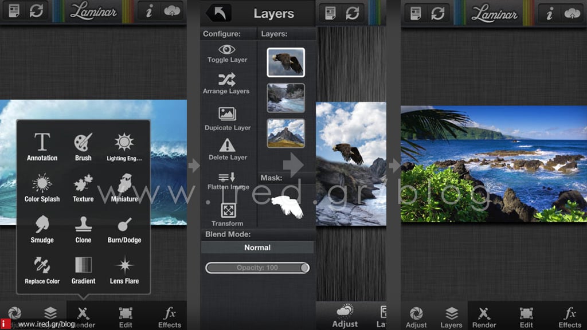This screenshot has width=587, height=330.
Task: Open the Texture tool
Action: click(x=83, y=188)
